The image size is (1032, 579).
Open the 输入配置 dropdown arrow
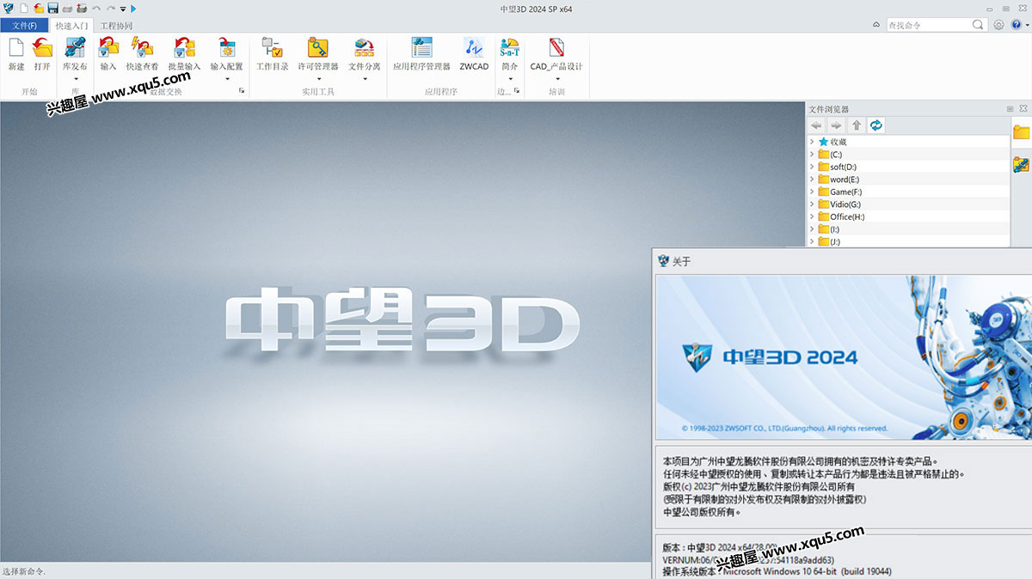[x=227, y=79]
